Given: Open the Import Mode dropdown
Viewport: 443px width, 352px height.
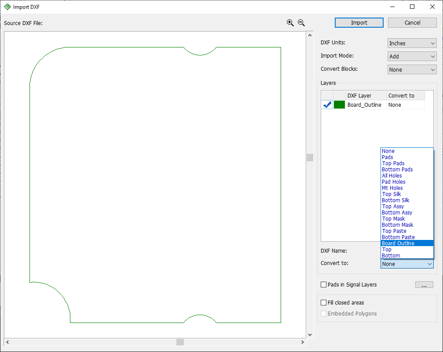Looking at the screenshot, I should click(x=412, y=56).
